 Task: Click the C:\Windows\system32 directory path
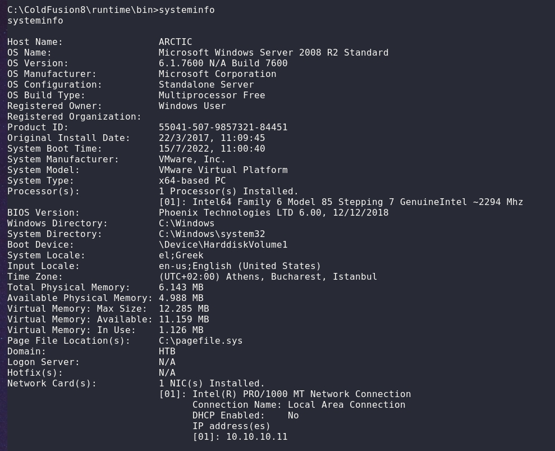pyautogui.click(x=212, y=234)
